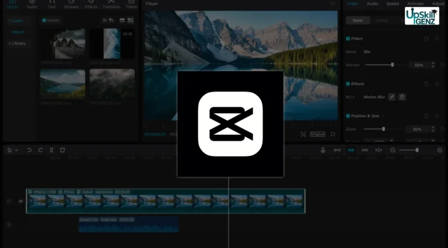Edit the Motion Blur effect
The height and width of the screenshot is (248, 448).
point(392,97)
